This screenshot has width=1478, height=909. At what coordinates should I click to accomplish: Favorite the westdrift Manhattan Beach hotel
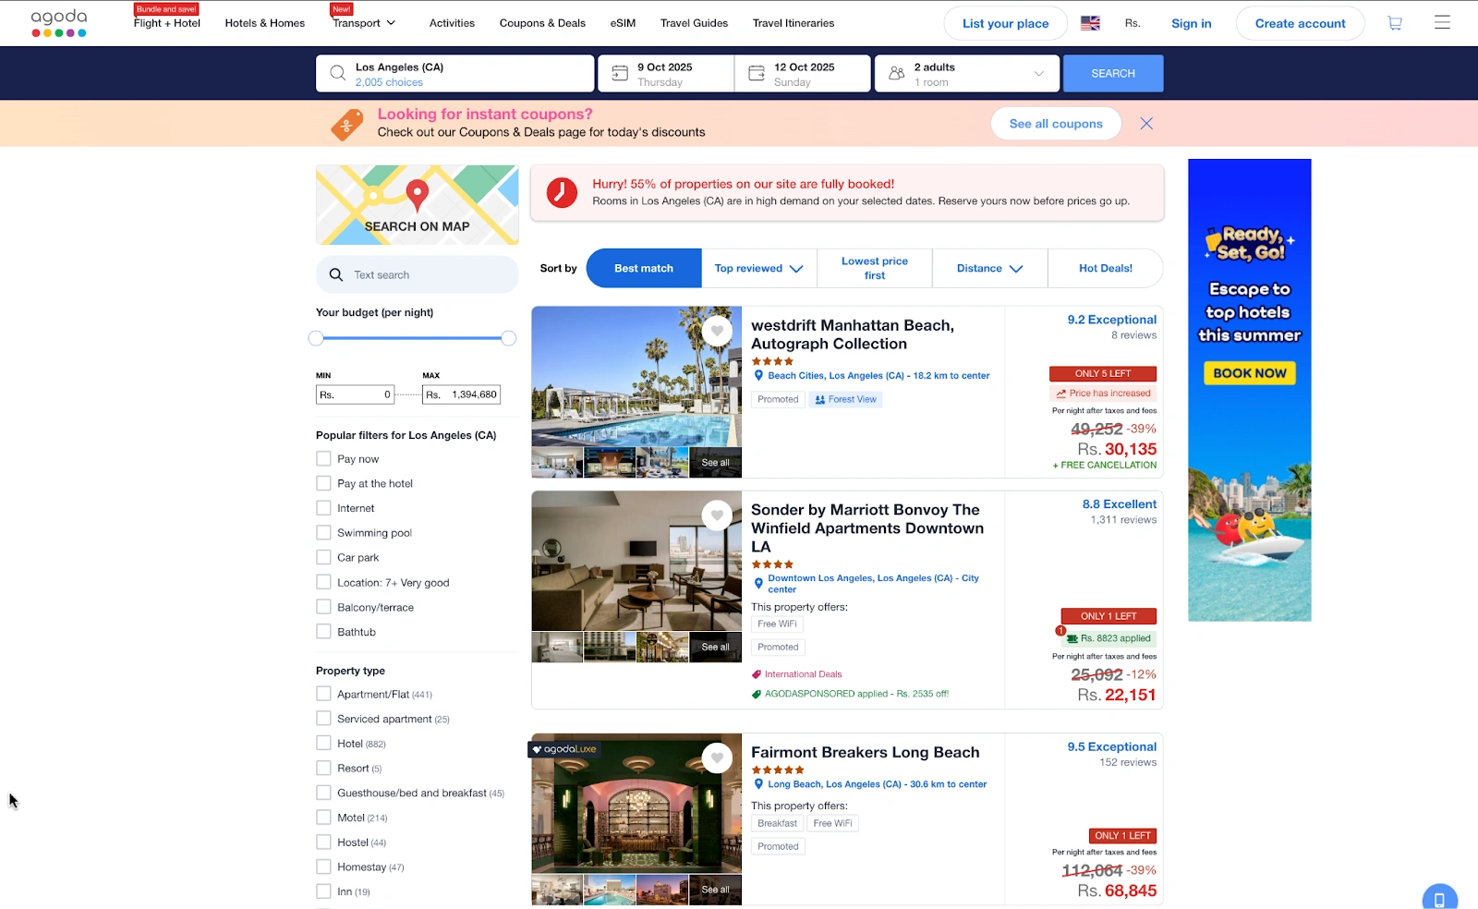coord(717,331)
